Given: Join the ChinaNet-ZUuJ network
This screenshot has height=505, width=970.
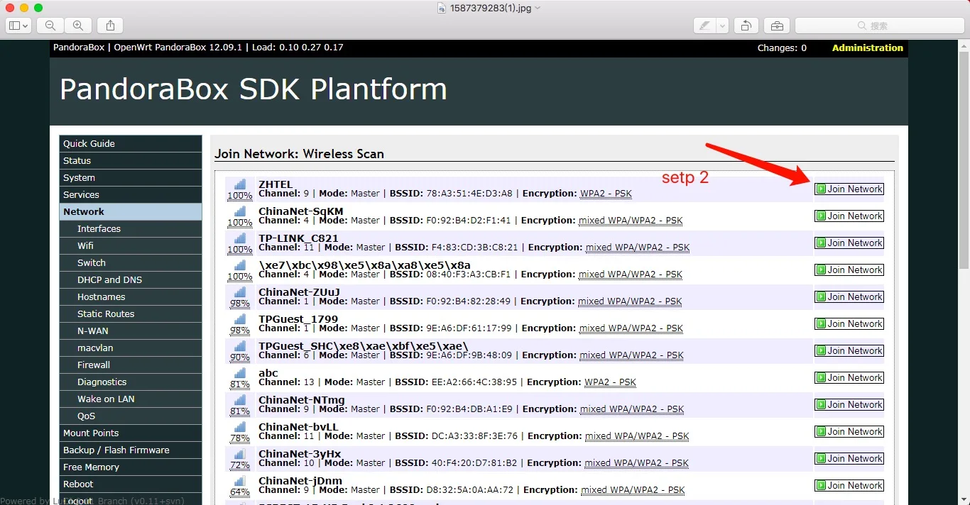Looking at the screenshot, I should point(849,296).
